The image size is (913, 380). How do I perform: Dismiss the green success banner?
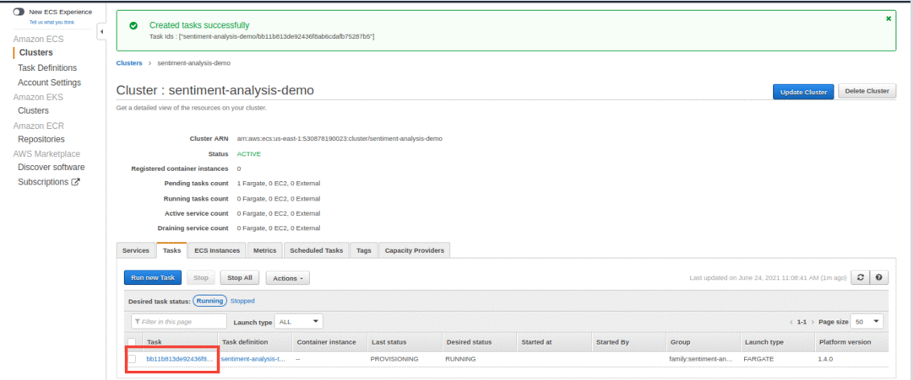tap(888, 19)
